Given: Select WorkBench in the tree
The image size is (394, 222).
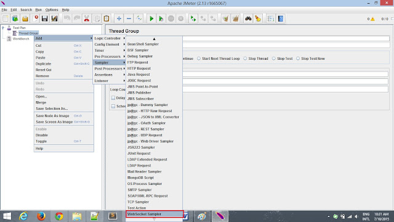Looking at the screenshot, I should (21, 39).
